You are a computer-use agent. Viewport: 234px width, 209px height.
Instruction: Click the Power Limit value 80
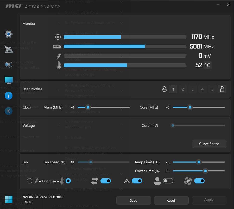pos(168,171)
